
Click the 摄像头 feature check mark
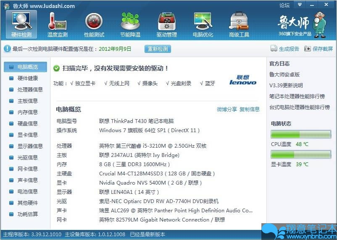[139, 83]
